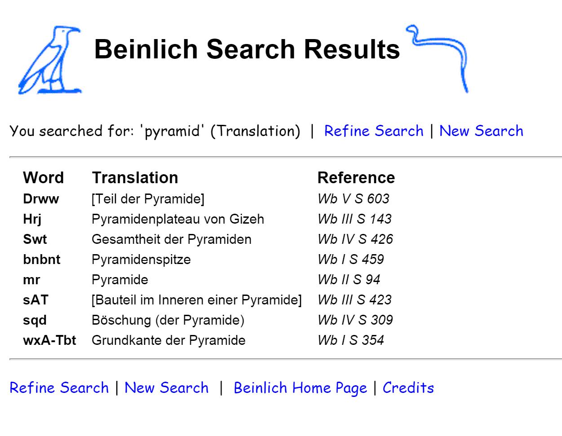Screen dimensions: 562x436
Task: Go to Beinlich Home Page
Action: [x=301, y=388]
